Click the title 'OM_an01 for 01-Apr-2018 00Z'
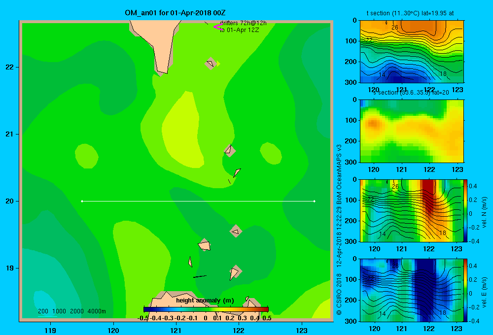The width and height of the screenshot is (493, 335). click(175, 13)
